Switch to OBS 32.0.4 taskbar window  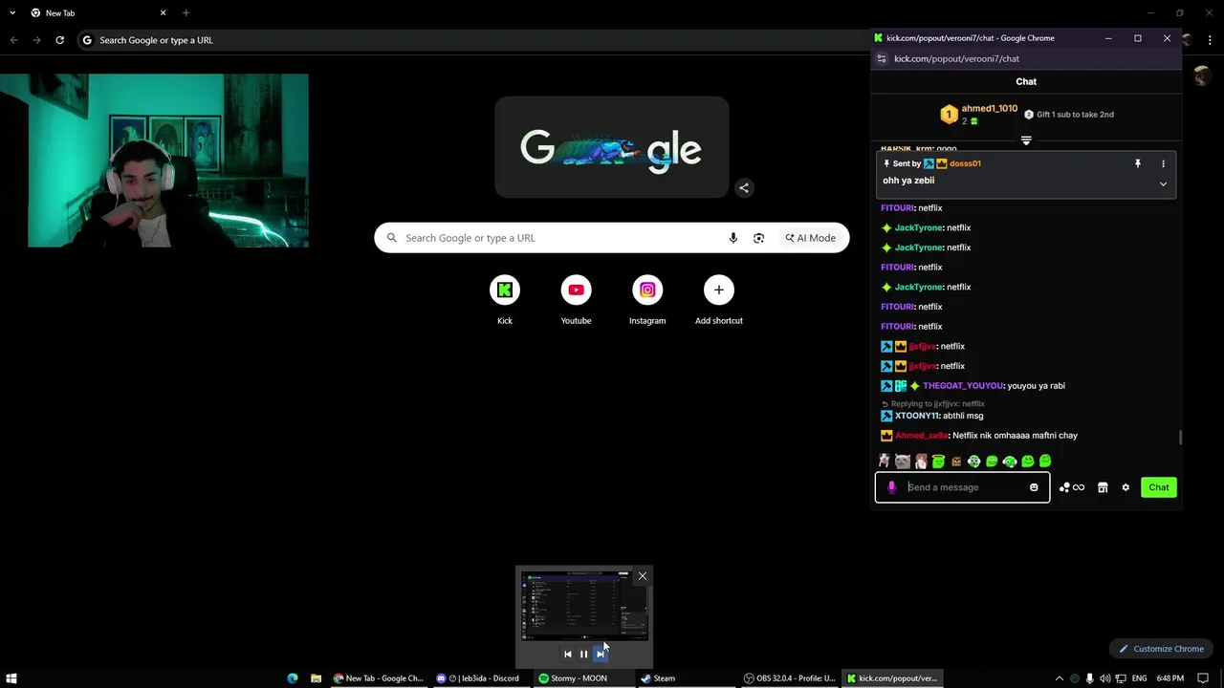(790, 678)
